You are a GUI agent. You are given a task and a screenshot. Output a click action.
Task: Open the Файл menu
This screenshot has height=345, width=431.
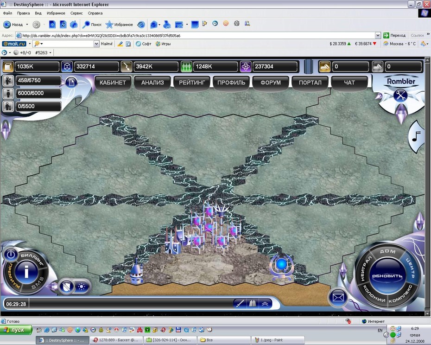[8, 13]
